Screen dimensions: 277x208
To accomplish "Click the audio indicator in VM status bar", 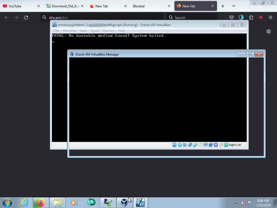I will (185, 145).
